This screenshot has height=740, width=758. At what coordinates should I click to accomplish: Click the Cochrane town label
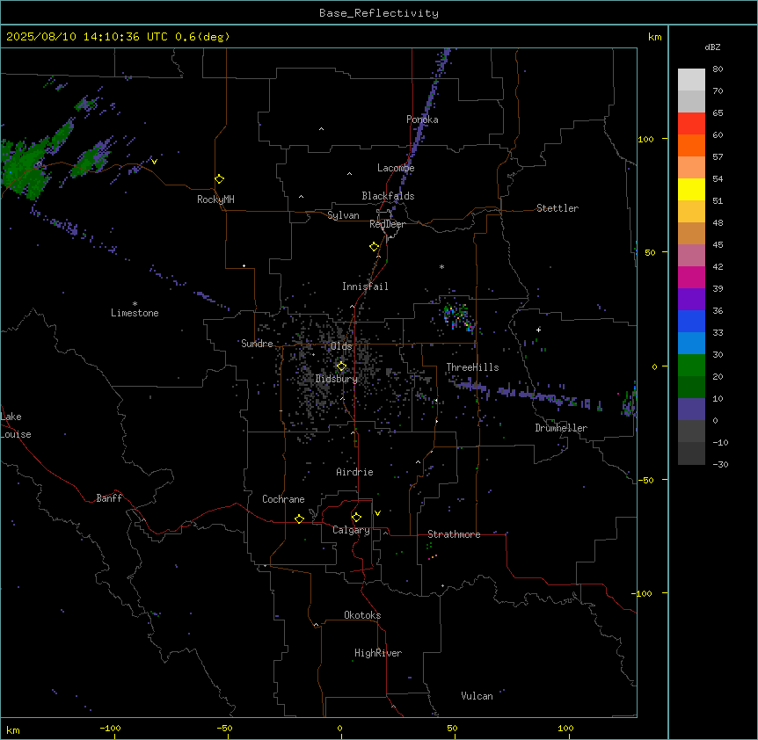[x=283, y=499]
